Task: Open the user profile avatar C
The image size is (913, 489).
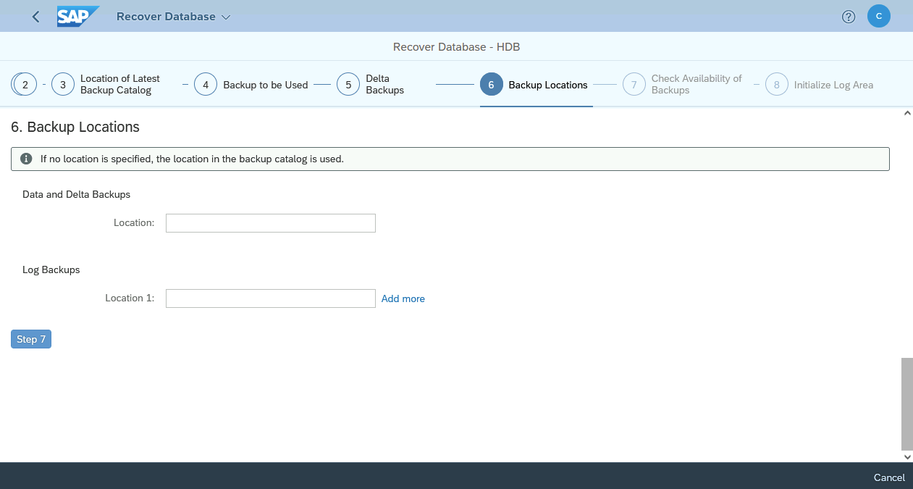Action: [878, 16]
